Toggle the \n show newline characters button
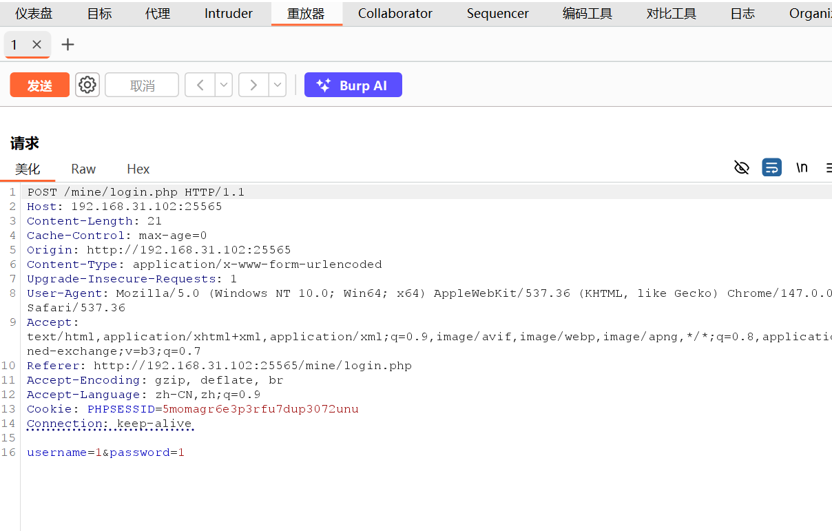This screenshot has height=531, width=832. point(802,167)
